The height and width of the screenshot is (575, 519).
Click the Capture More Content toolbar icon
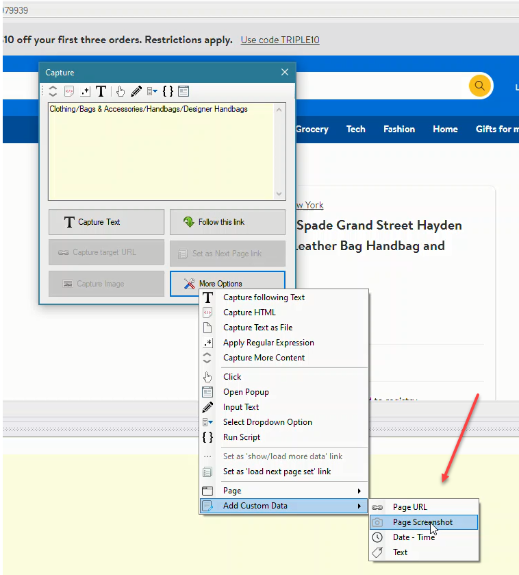coord(52,91)
